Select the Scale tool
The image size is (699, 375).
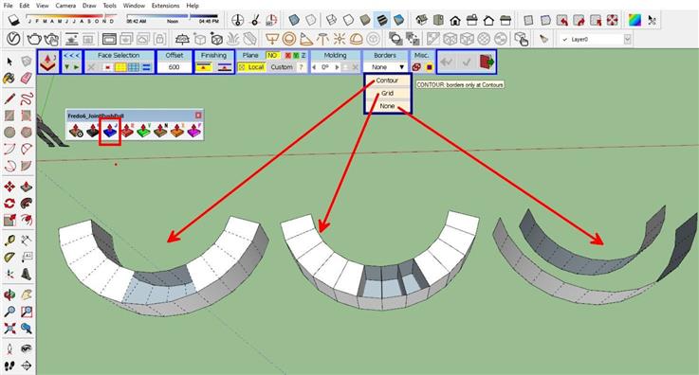pos(9,220)
